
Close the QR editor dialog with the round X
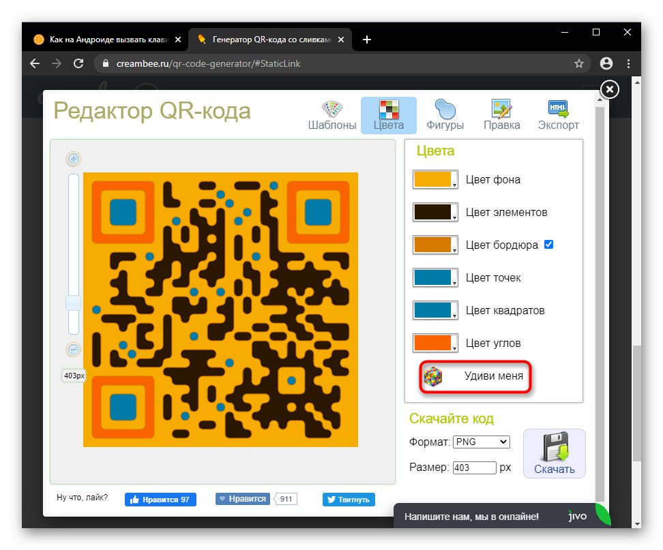609,89
